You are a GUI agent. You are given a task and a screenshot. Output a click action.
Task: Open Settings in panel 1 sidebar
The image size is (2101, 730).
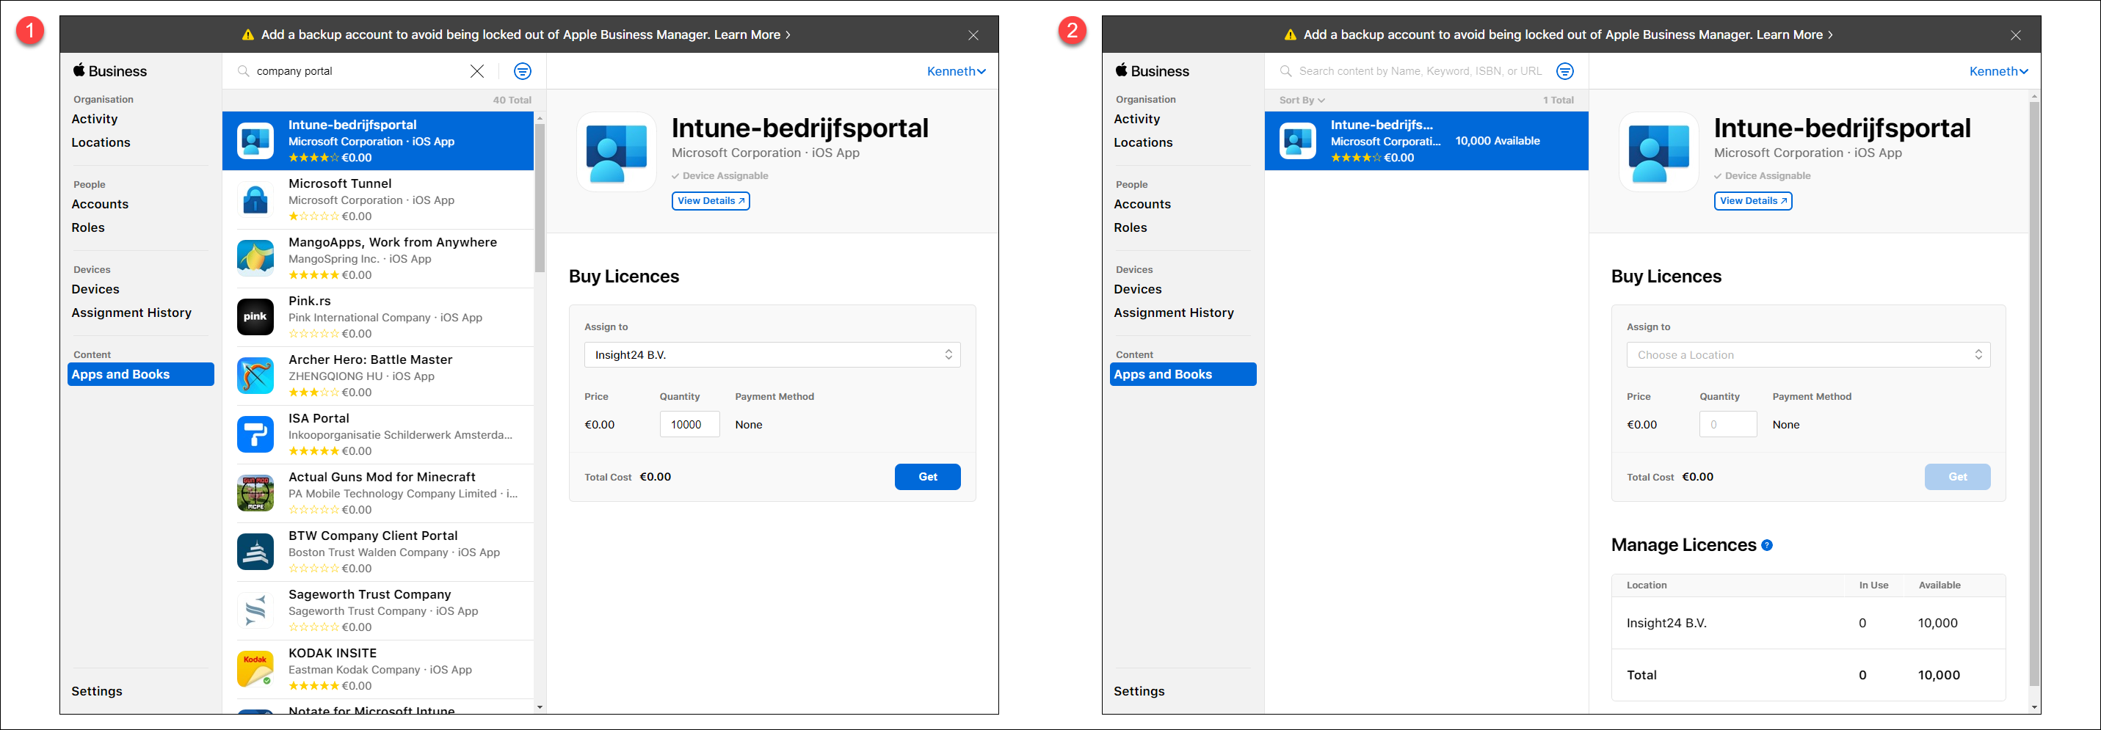(x=97, y=692)
